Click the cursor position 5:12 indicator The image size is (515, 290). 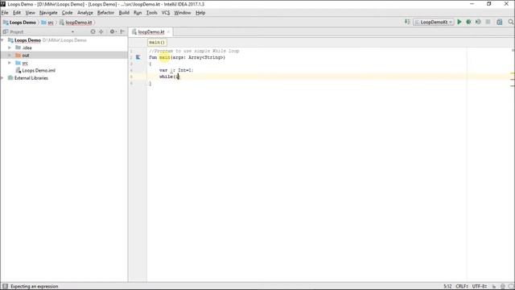[x=447, y=287]
